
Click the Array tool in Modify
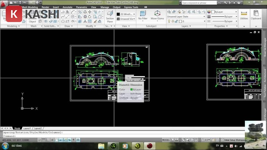click(80, 21)
